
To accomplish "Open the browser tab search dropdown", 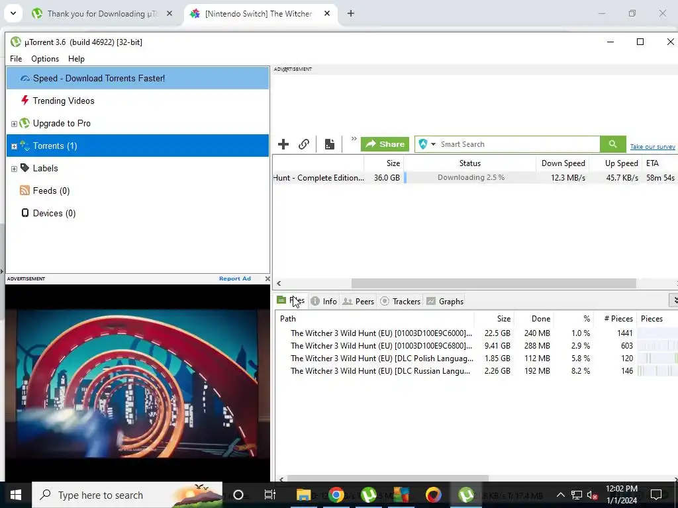I will pos(13,13).
